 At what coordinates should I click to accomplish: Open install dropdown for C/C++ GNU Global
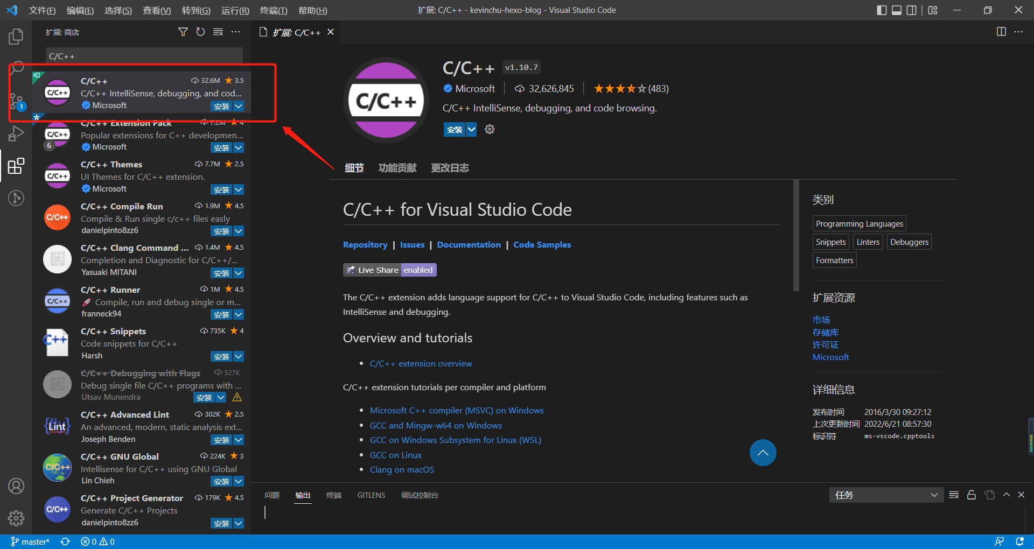coord(239,481)
